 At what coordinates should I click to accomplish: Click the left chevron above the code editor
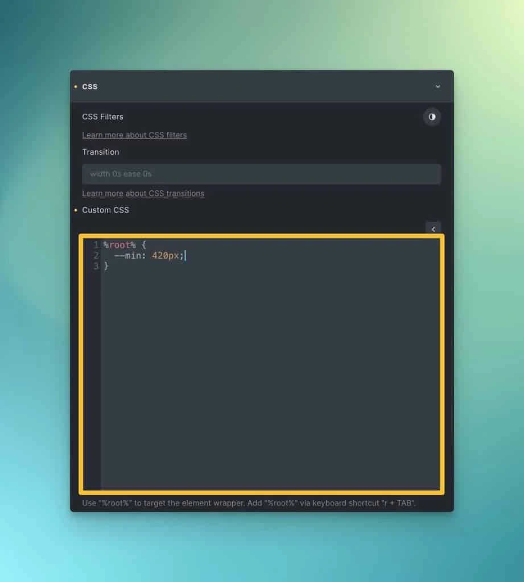(434, 229)
